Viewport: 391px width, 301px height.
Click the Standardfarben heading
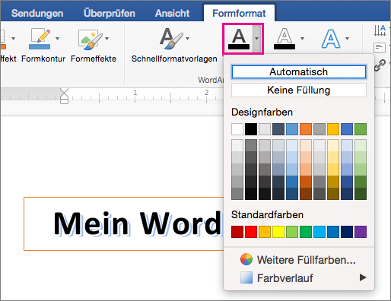[x=267, y=214]
